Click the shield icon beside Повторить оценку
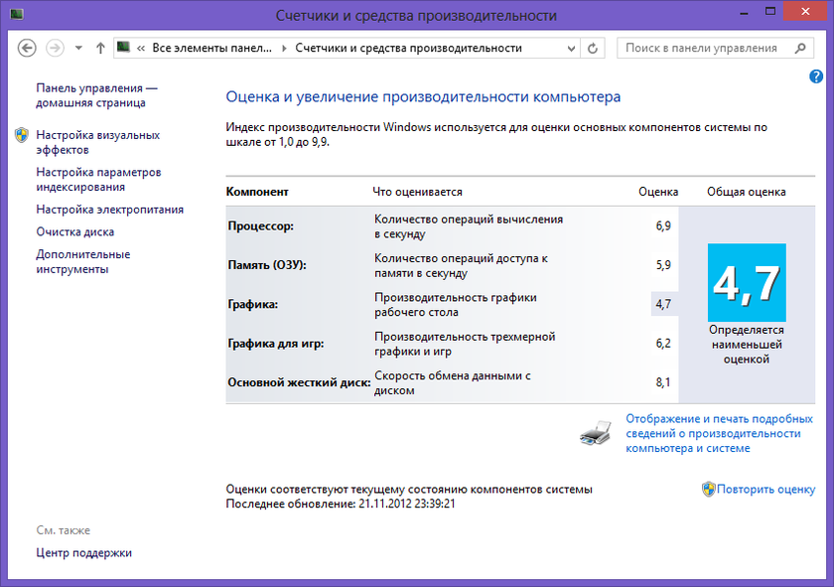Image resolution: width=834 pixels, height=587 pixels. point(708,489)
